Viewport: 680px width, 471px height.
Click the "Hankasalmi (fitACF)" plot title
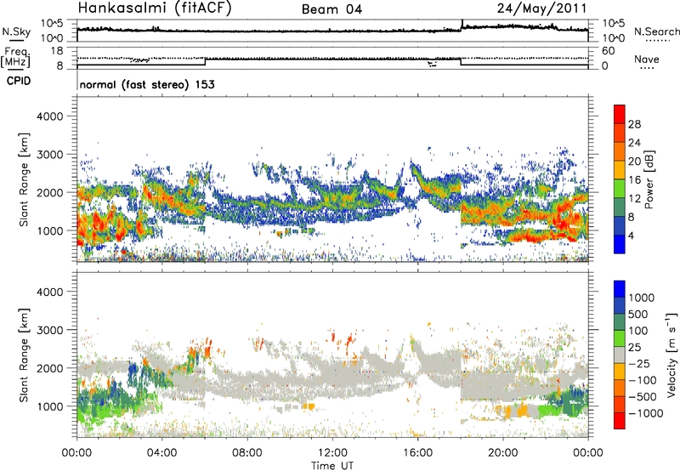(x=155, y=8)
